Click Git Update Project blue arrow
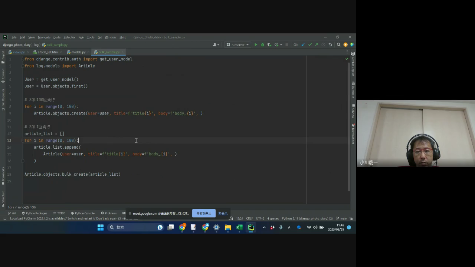The height and width of the screenshot is (267, 475). 303,45
